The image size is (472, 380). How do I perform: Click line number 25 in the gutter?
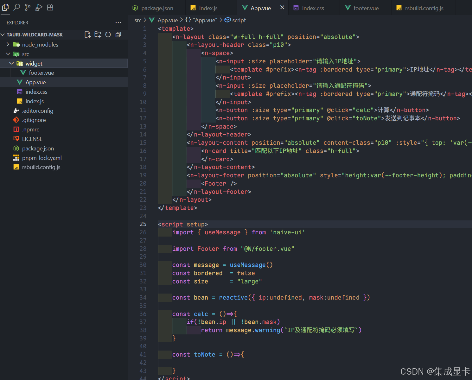pyautogui.click(x=143, y=224)
